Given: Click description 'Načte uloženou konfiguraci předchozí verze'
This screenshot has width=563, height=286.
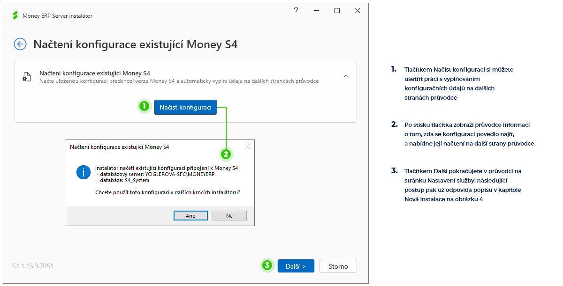Looking at the screenshot, I should (x=179, y=81).
